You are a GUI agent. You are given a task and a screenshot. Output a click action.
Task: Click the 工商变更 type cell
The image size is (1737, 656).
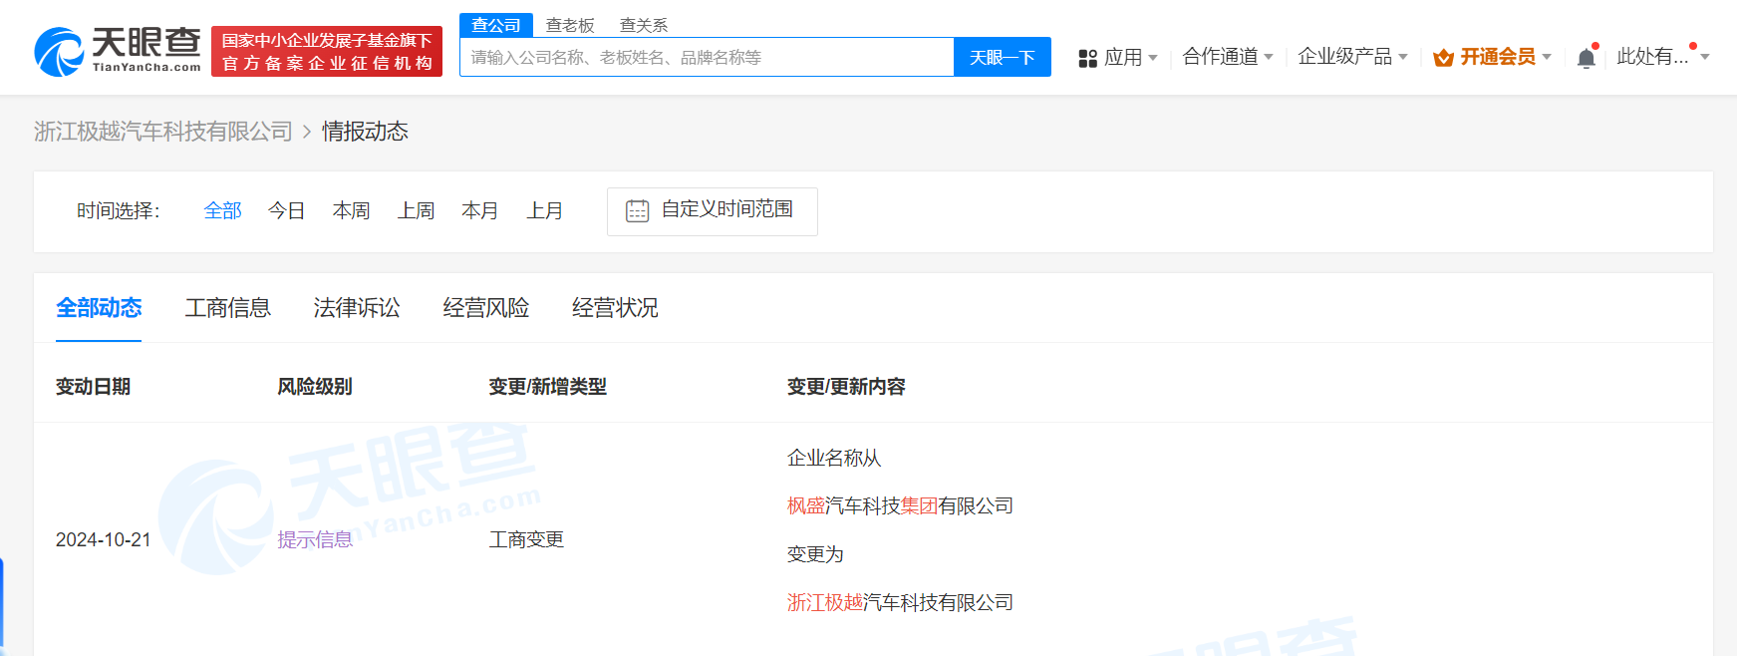pos(526,539)
